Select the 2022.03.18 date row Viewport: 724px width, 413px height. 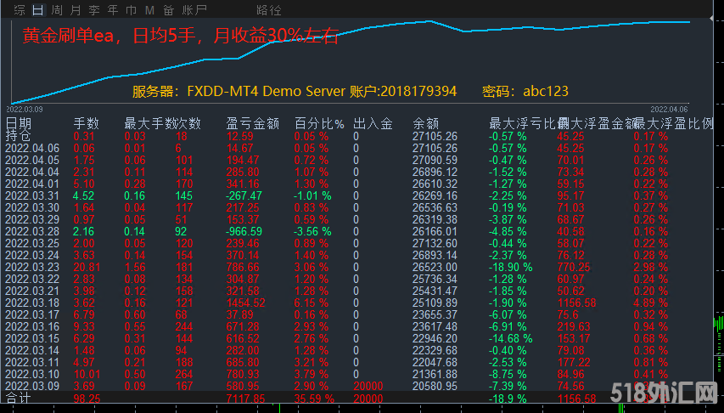point(32,303)
